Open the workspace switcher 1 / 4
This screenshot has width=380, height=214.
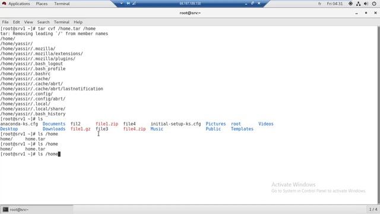click(373, 209)
